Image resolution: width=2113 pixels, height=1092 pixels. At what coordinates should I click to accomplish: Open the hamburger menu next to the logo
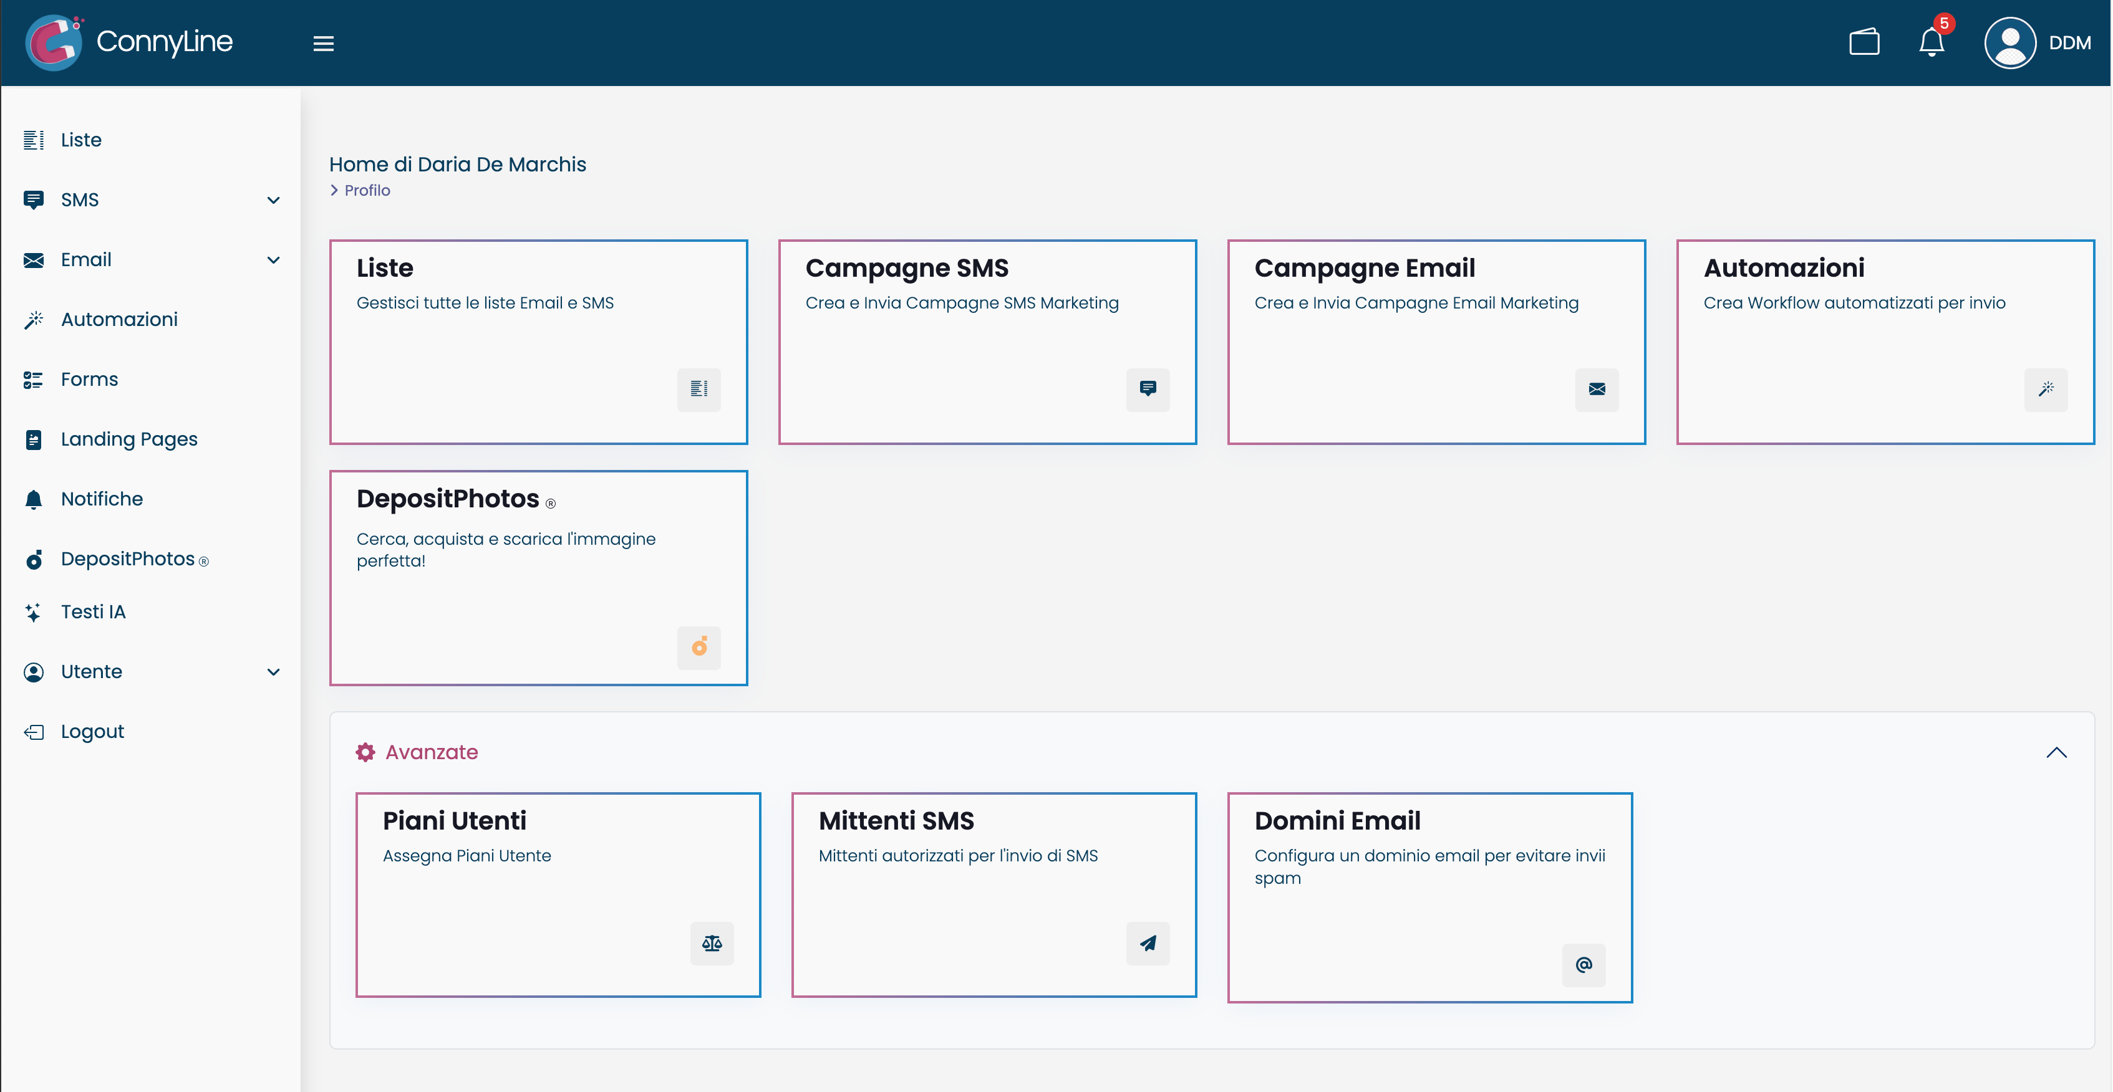323,42
